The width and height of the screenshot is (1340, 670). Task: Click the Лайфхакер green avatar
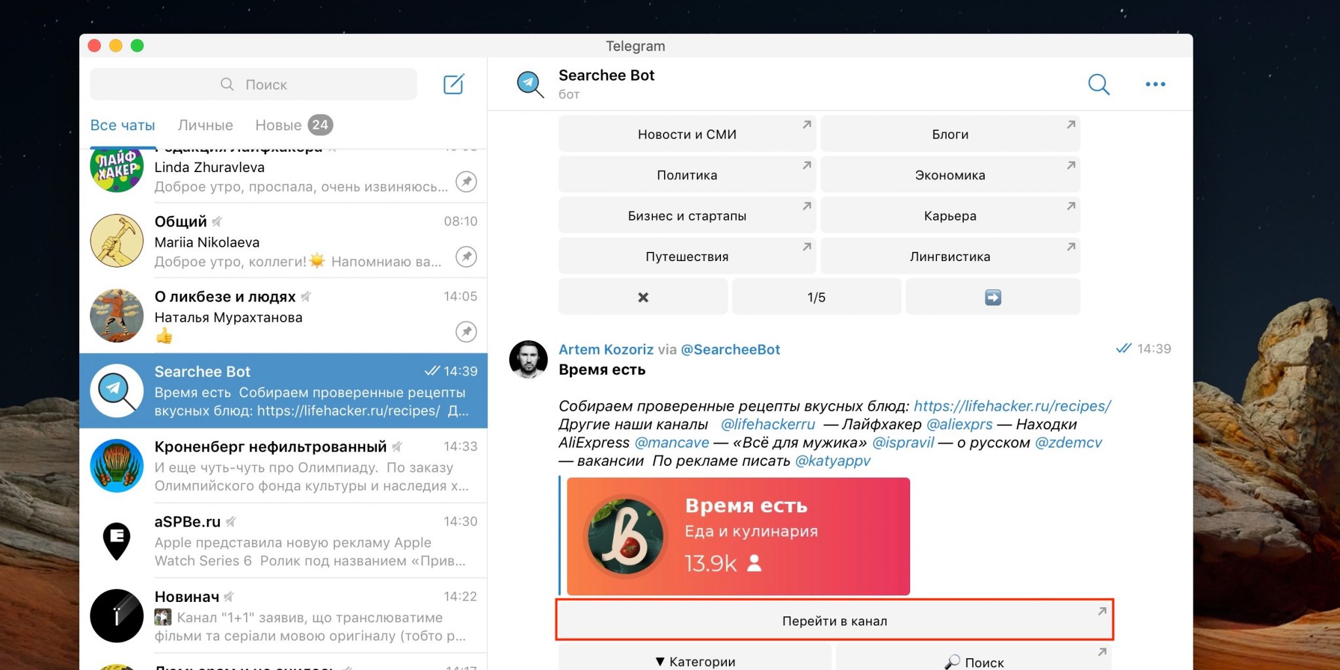coord(116,170)
